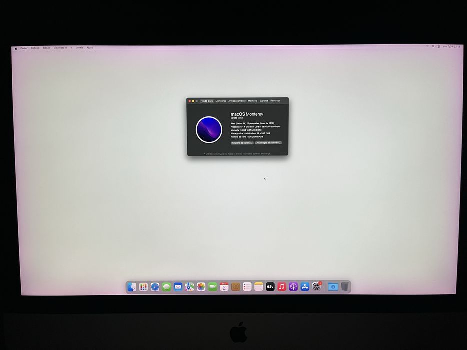
Task: Open Finder from the Dock
Action: click(132, 287)
